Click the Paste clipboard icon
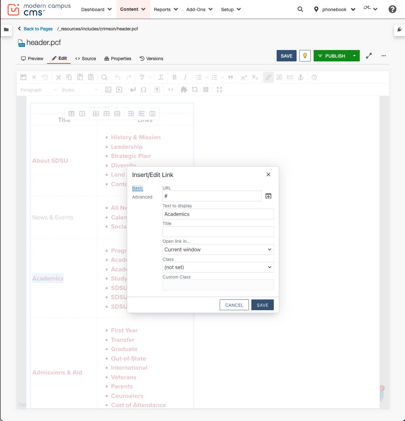The width and height of the screenshot is (405, 421). pos(80,77)
